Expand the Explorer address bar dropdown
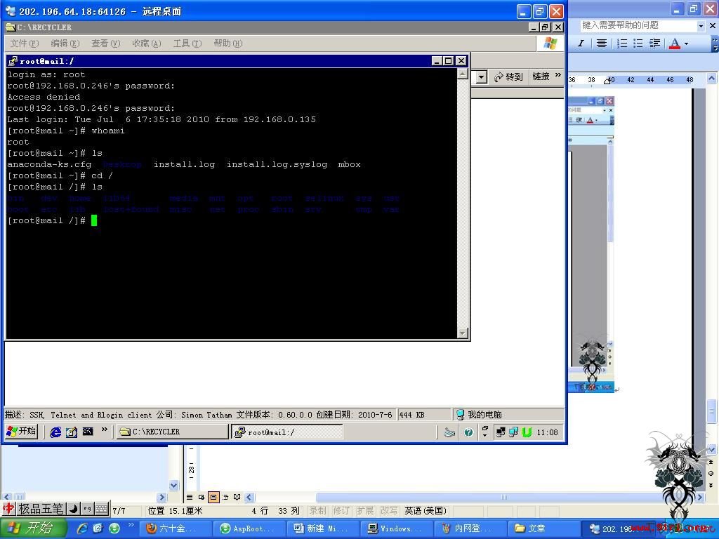The height and width of the screenshot is (539, 719). (481, 77)
